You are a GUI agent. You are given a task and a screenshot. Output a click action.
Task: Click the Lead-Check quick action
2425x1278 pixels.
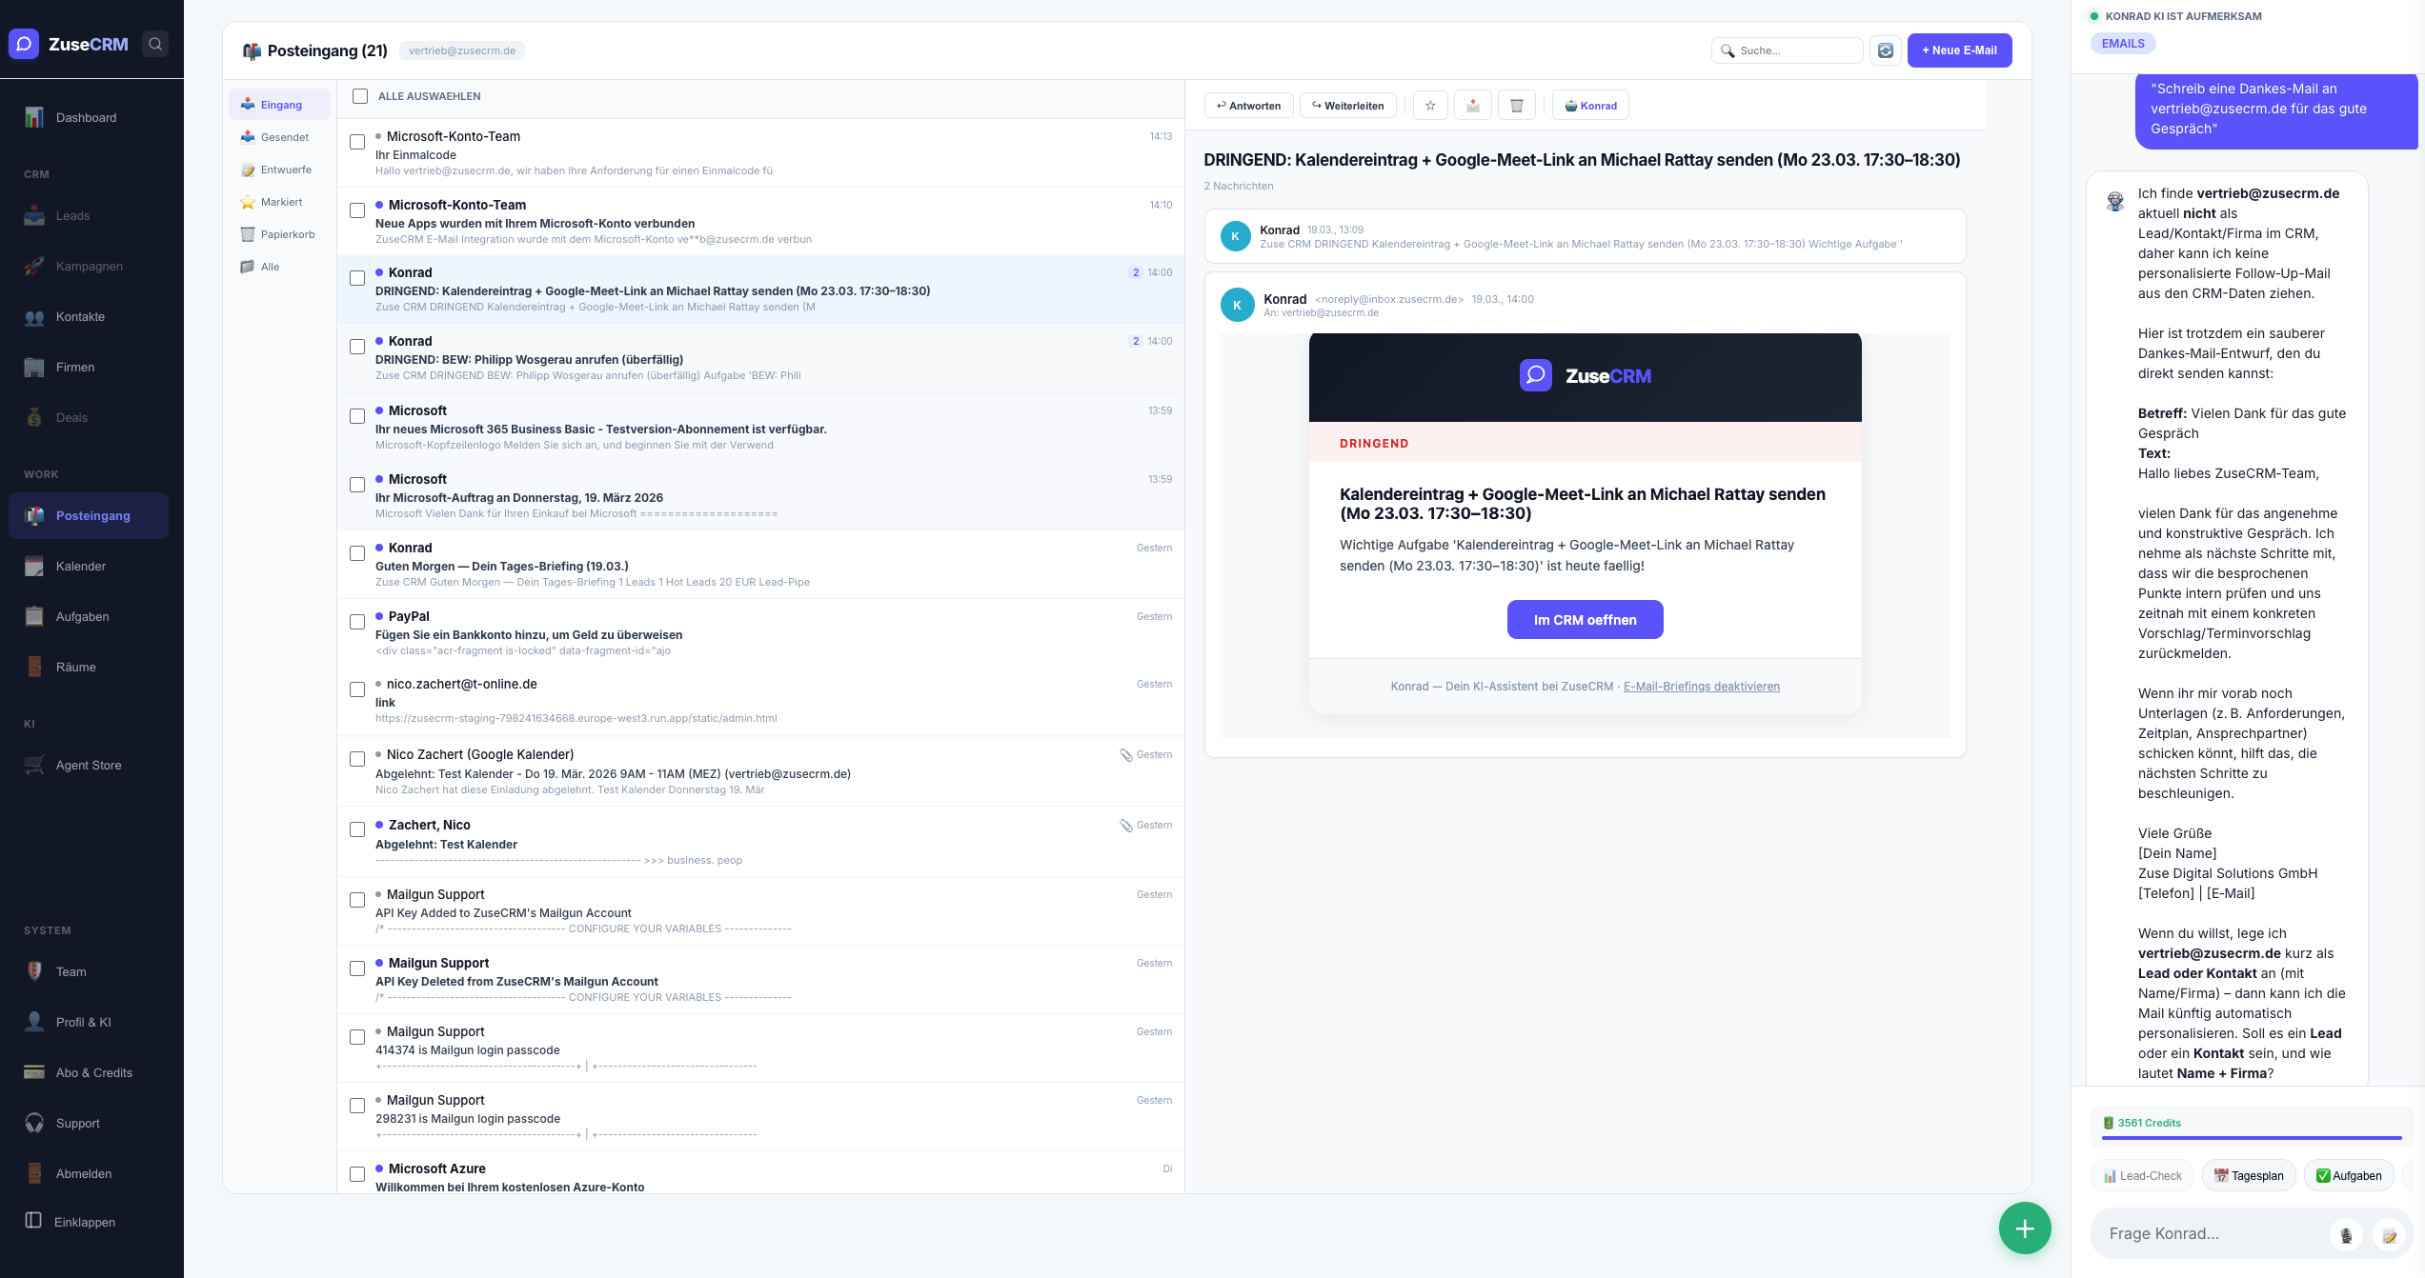(x=2142, y=1176)
